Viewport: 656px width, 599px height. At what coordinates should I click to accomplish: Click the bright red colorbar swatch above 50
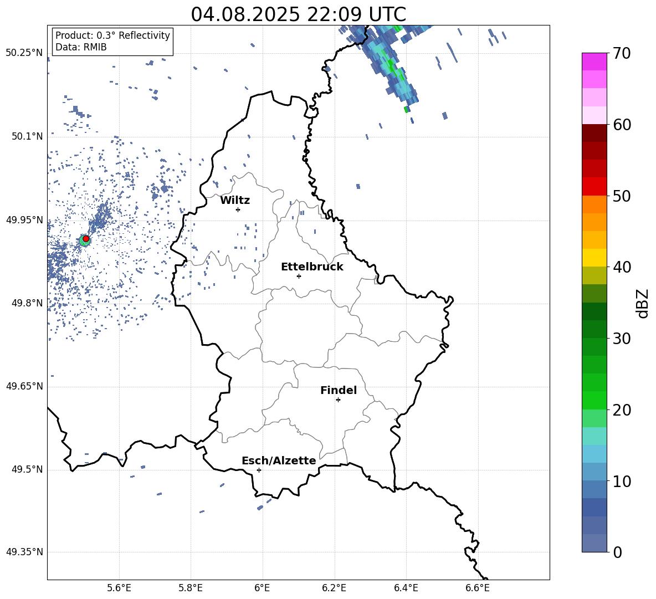tap(594, 187)
